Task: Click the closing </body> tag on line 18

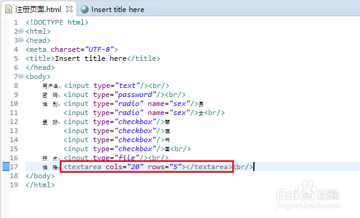Action: point(40,176)
